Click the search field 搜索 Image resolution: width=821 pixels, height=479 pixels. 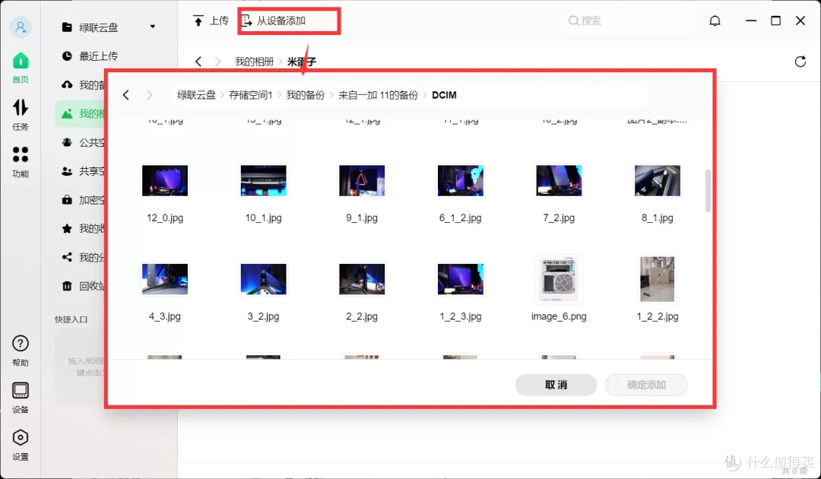click(629, 21)
